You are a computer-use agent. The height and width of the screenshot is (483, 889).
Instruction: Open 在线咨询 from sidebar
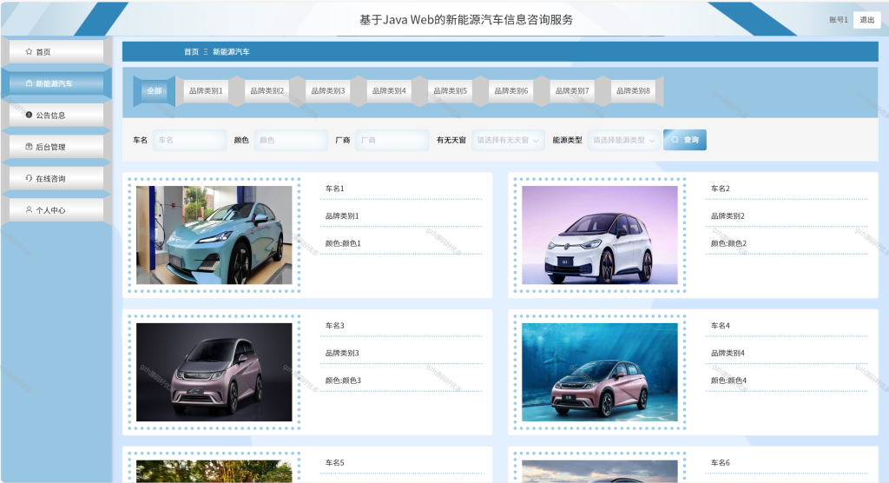[56, 178]
